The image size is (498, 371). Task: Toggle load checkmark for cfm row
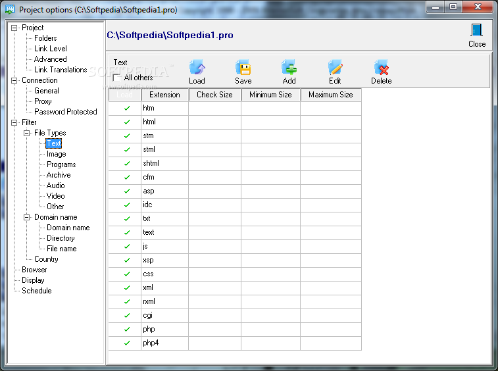(127, 177)
